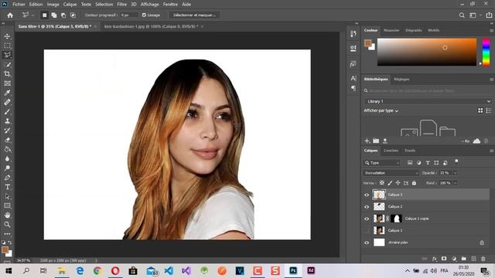Open the layer filter Type dropdown
Viewport: 495px width, 278px height.
[381, 163]
